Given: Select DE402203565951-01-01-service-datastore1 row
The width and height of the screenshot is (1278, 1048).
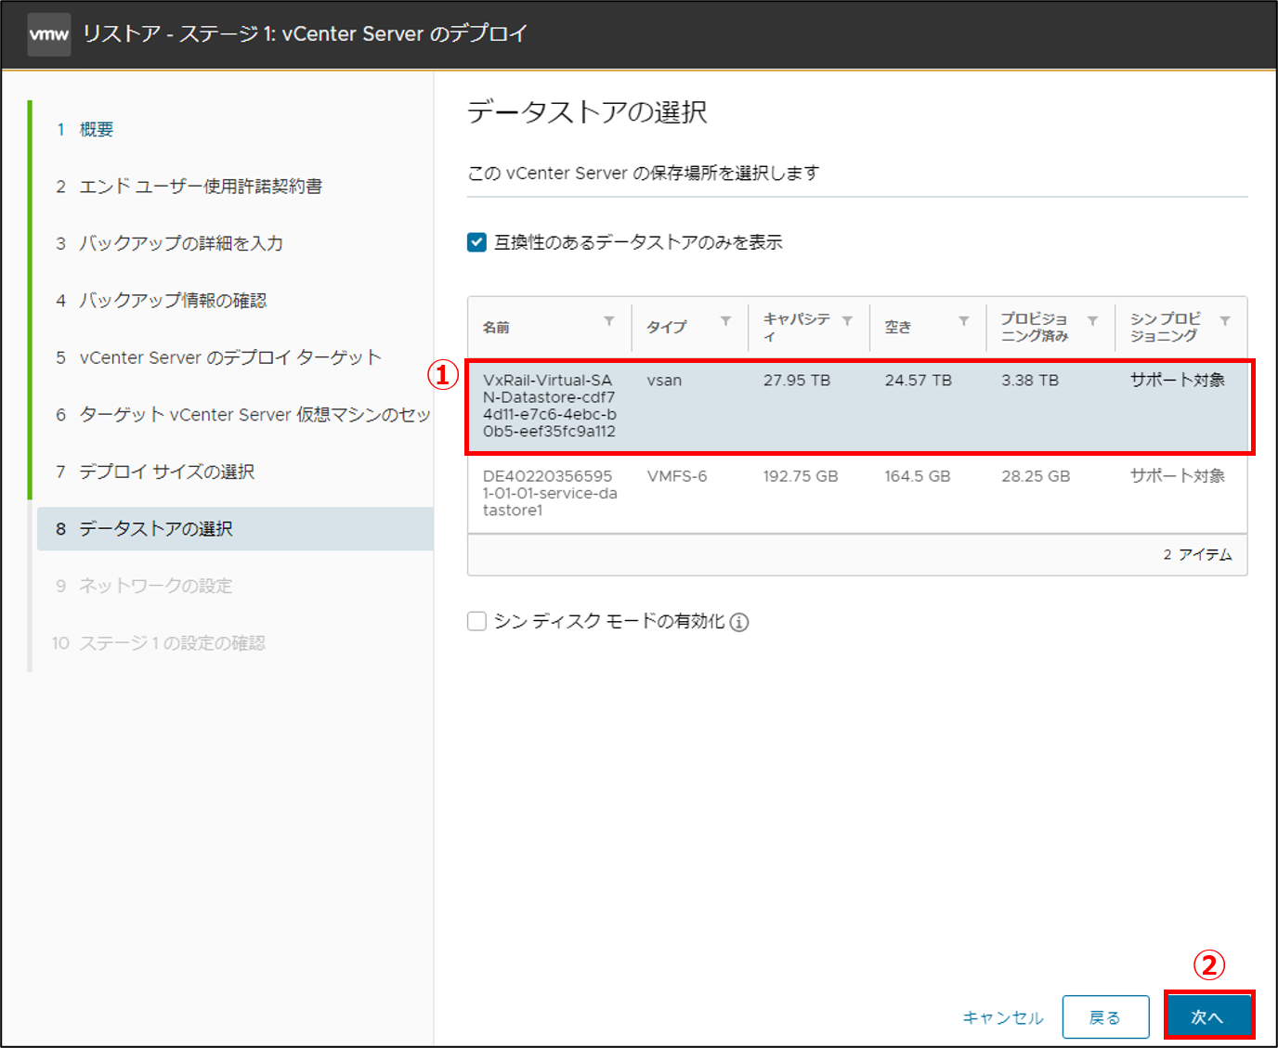Looking at the screenshot, I should 857,494.
